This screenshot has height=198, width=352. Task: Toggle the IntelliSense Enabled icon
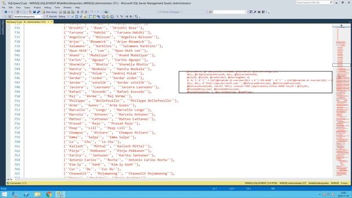85,16
